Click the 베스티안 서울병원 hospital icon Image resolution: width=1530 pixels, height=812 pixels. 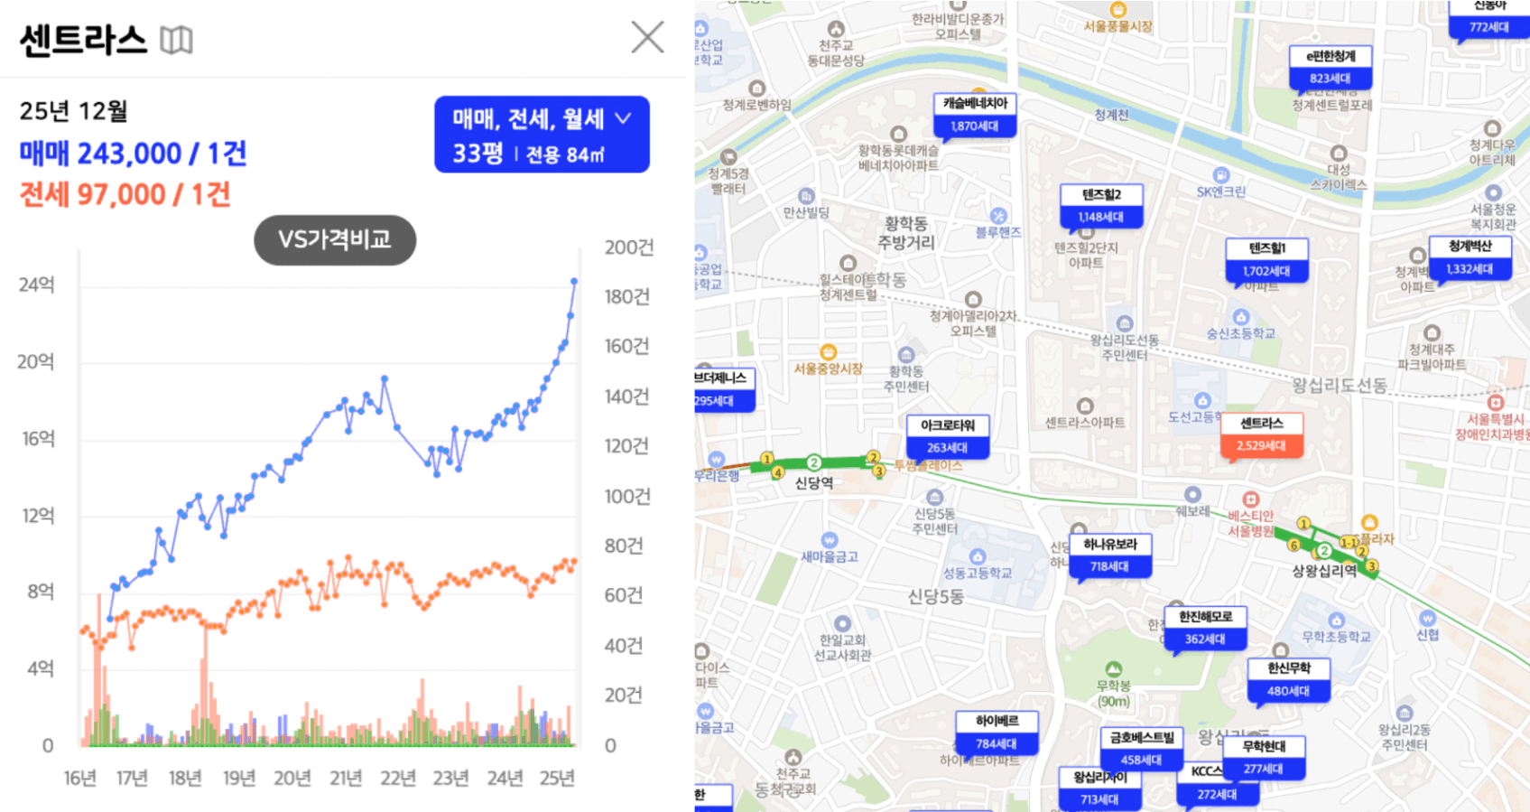(x=1251, y=499)
